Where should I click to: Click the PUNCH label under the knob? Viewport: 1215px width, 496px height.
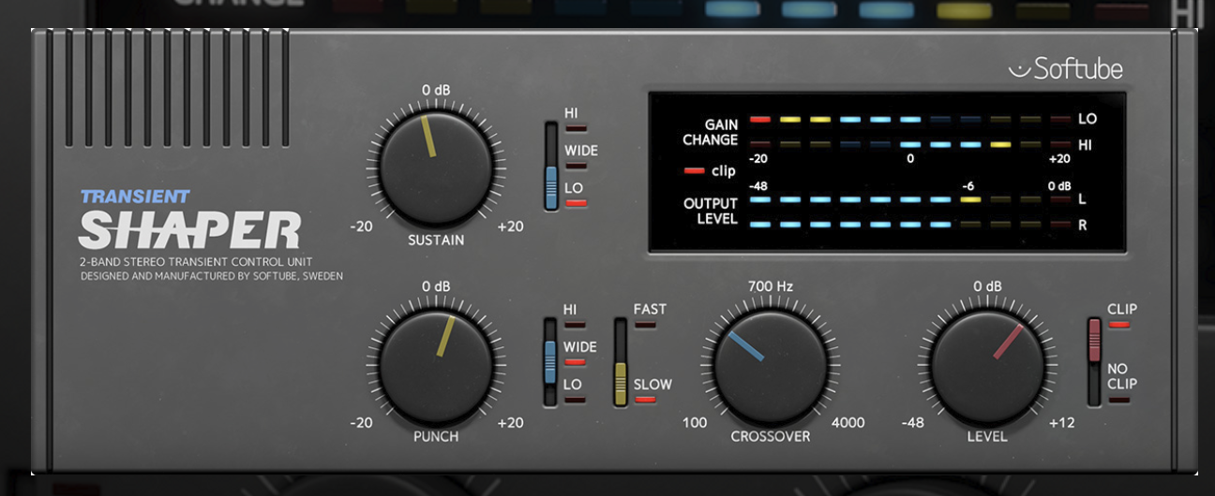(x=436, y=437)
